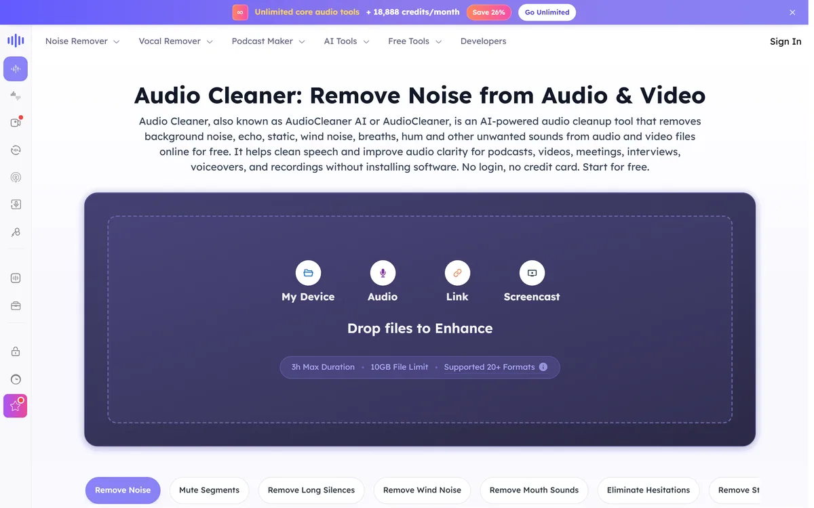
Task: Open the small gray waveform sidebar icon
Action: point(16,96)
